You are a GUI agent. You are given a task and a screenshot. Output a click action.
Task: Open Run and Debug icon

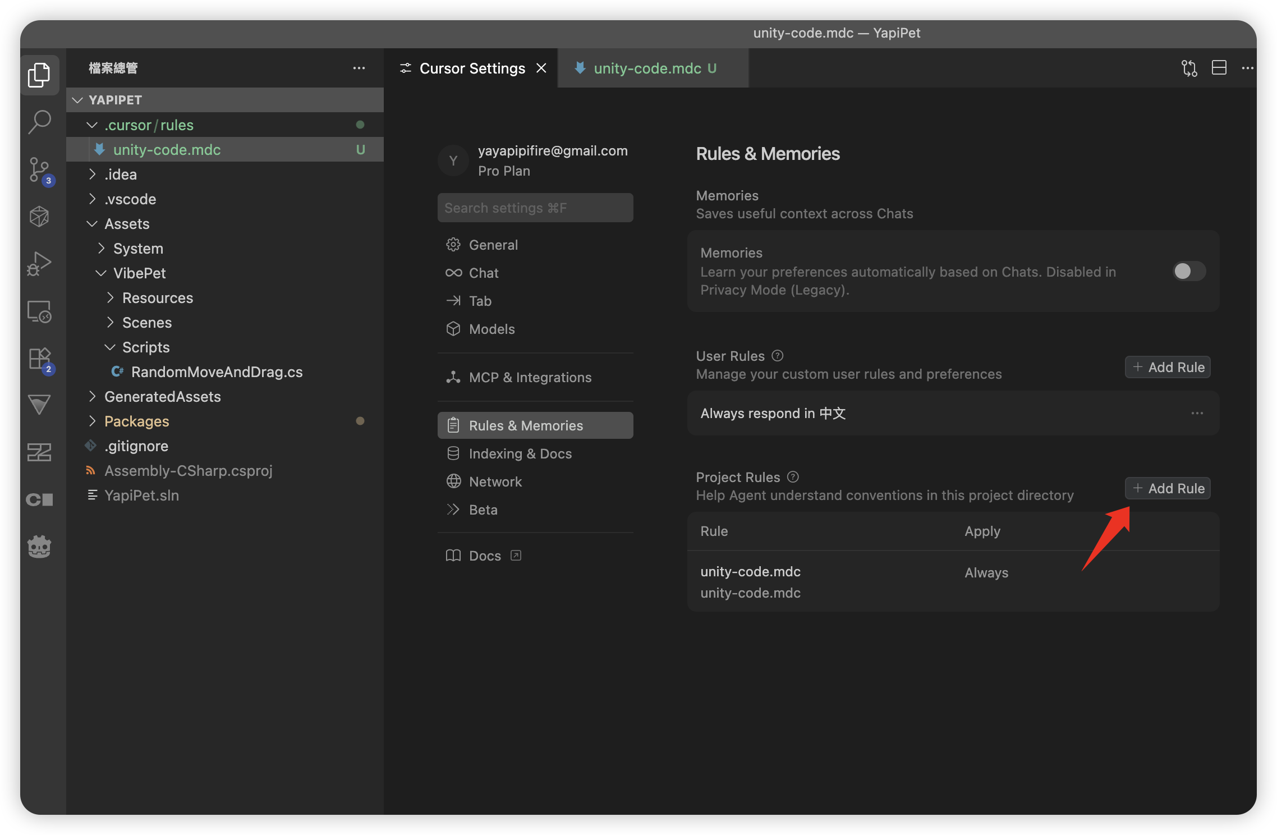pyautogui.click(x=39, y=263)
